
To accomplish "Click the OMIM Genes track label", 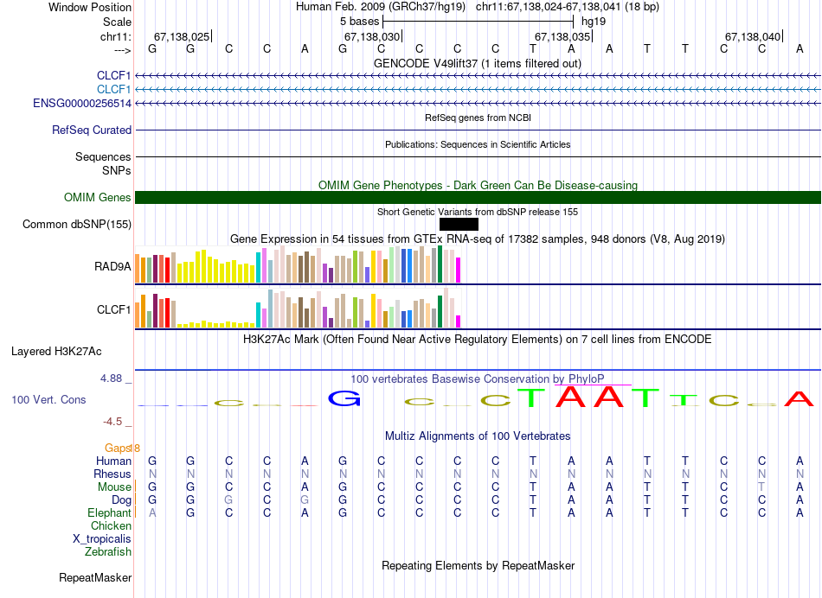I will [98, 197].
